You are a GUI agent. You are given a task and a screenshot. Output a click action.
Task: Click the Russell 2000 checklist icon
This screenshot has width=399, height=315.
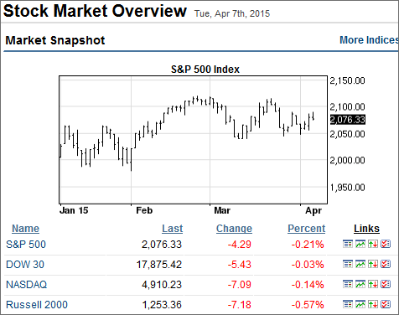coord(386,304)
